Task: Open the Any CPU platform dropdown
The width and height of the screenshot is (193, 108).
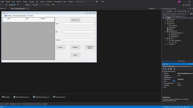Action: (x=38, y=5)
